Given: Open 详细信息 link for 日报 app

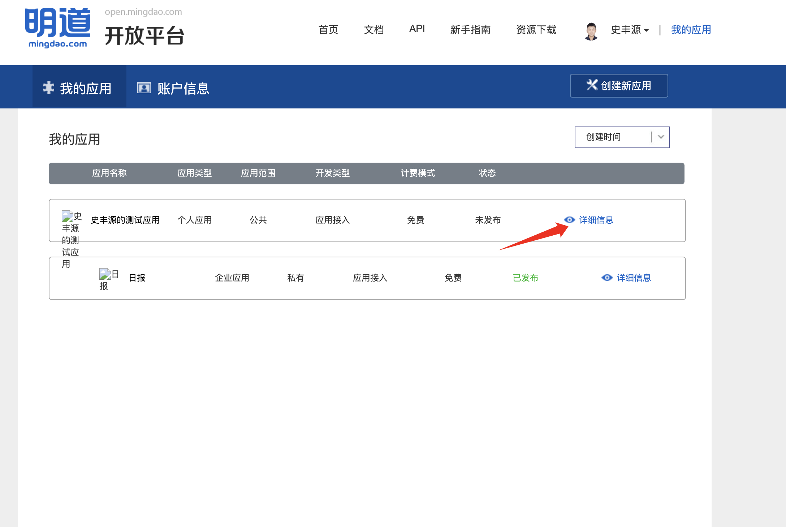Looking at the screenshot, I should [x=634, y=278].
